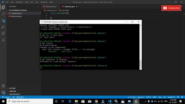Click the Subscribe button
Image resolution: width=185 pixels, height=104 pixels.
pyautogui.click(x=171, y=8)
